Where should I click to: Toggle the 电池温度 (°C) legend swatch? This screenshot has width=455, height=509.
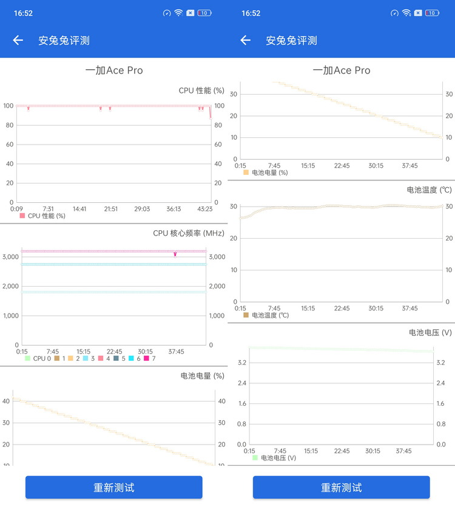point(246,315)
